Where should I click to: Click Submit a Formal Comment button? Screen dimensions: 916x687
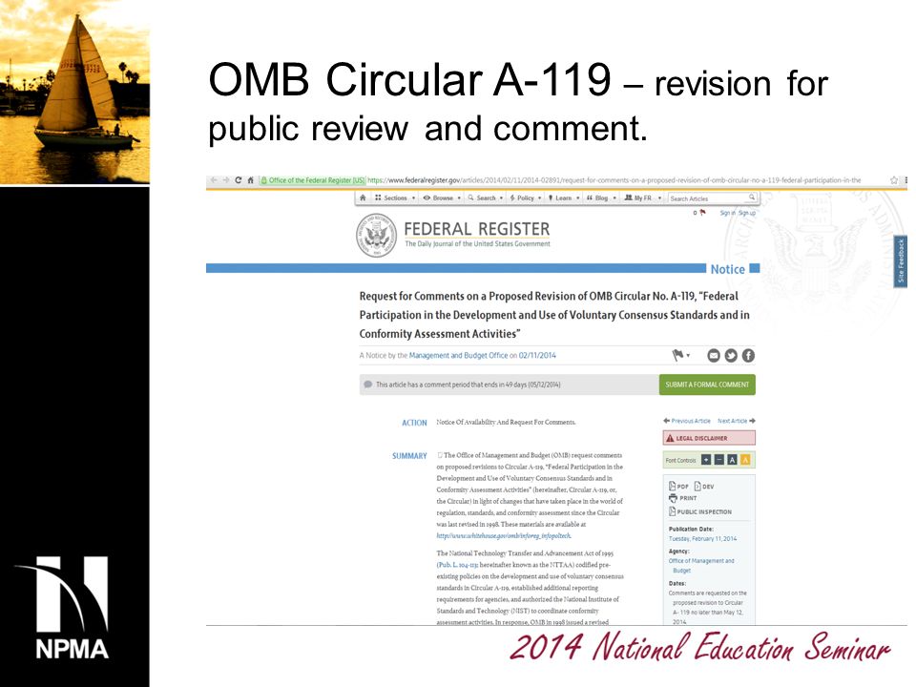click(707, 385)
